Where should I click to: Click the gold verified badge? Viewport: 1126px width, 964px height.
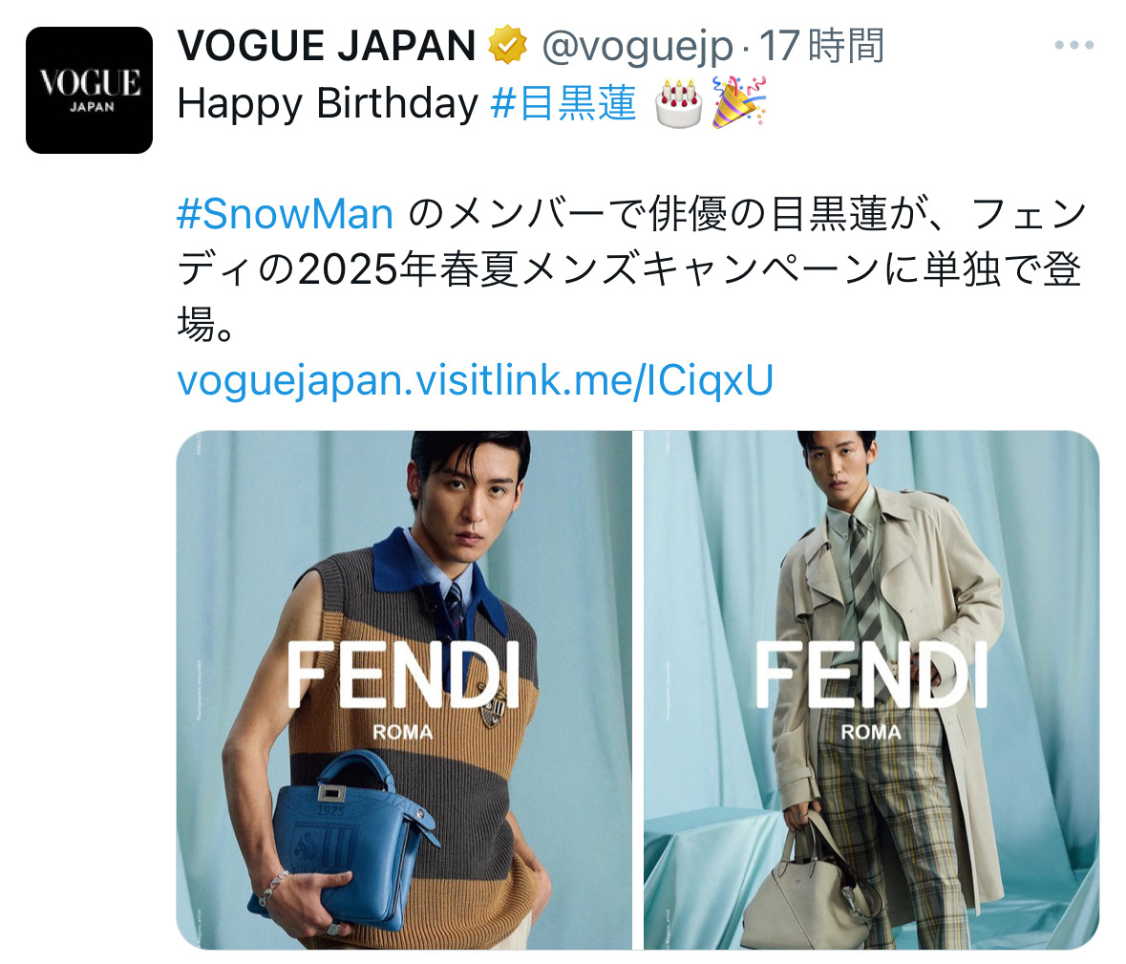pos(508,45)
